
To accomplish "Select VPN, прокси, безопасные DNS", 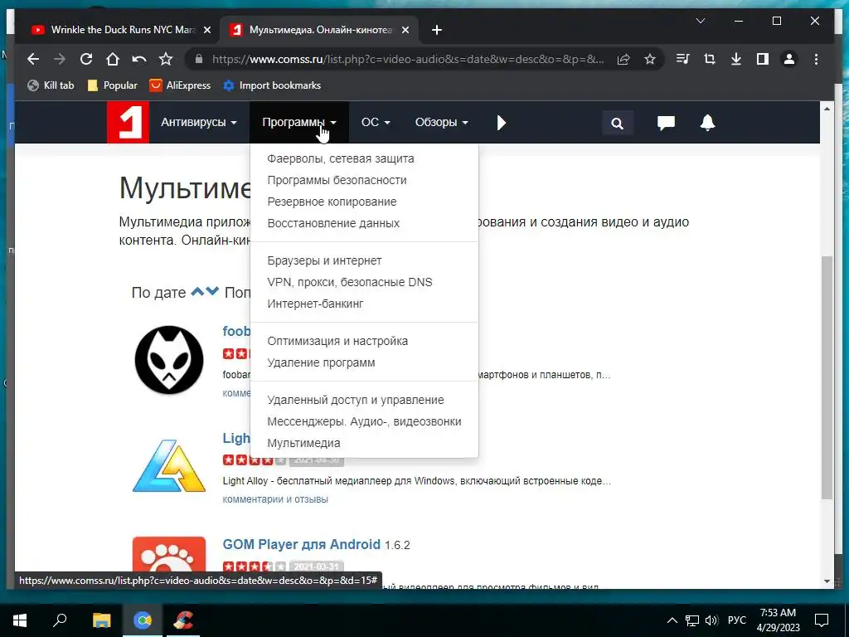I will 350,282.
